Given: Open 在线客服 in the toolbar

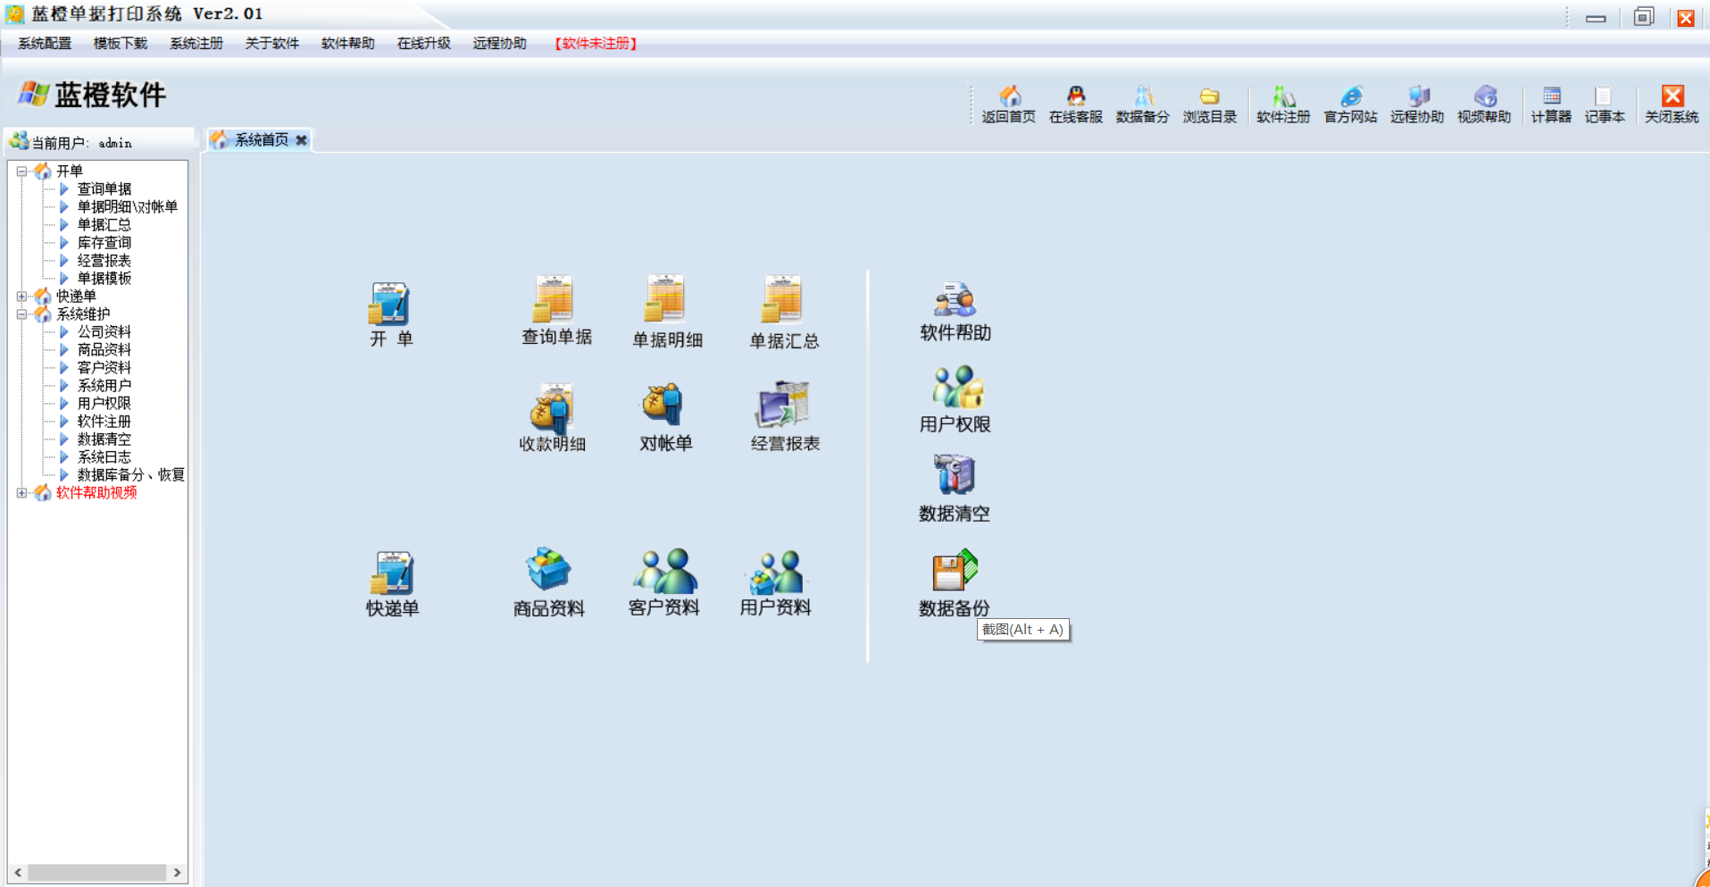Looking at the screenshot, I should 1076,105.
